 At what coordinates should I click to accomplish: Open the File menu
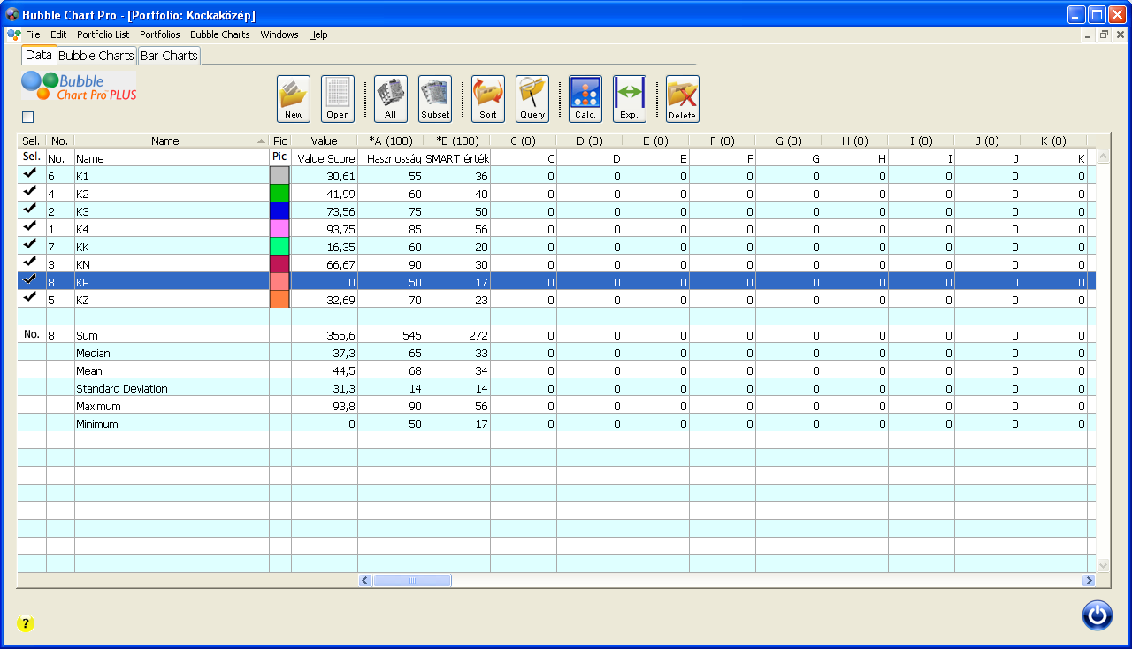(x=33, y=34)
